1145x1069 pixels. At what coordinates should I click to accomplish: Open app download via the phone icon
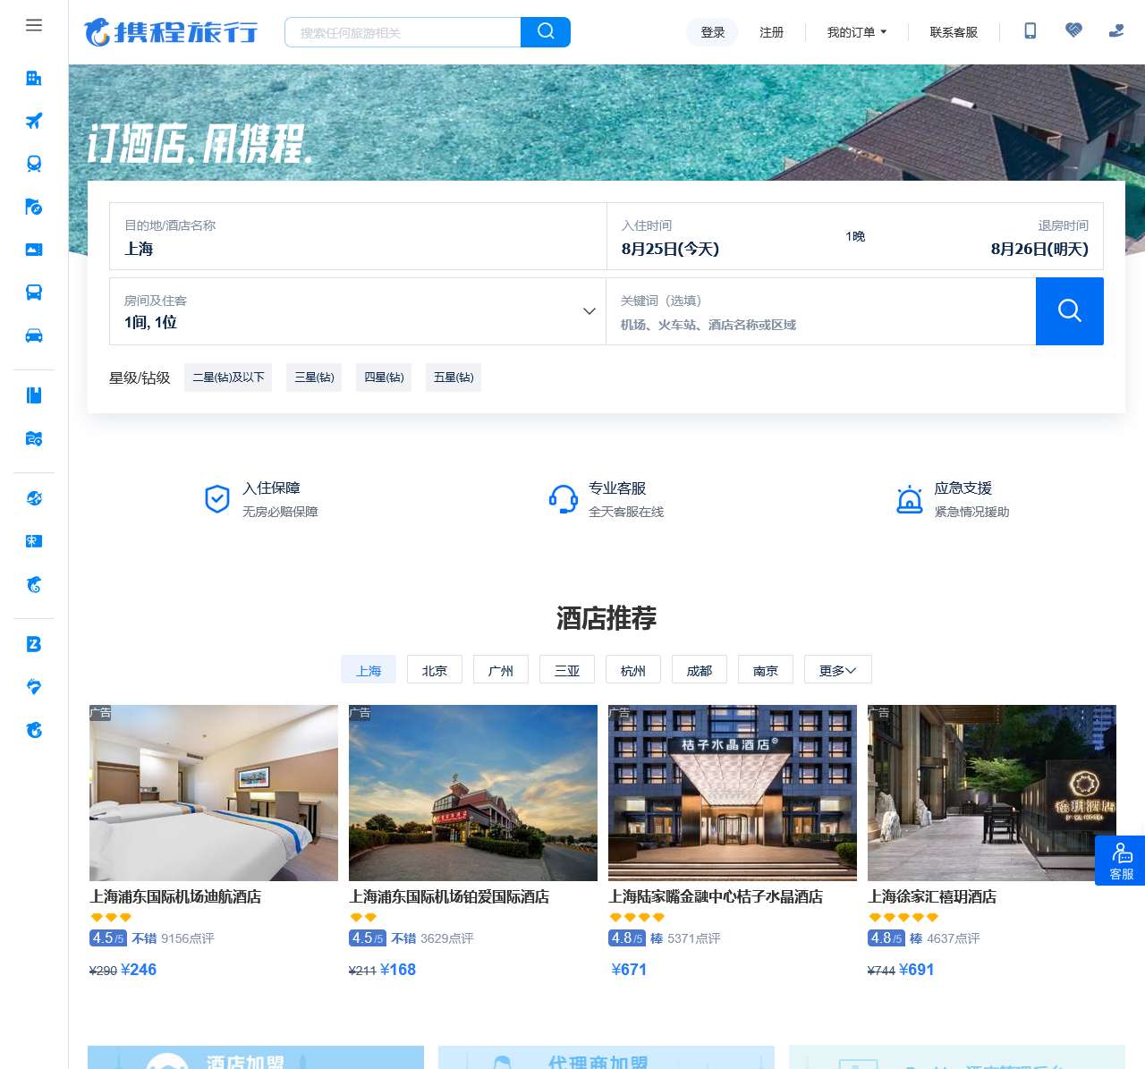(x=1030, y=30)
